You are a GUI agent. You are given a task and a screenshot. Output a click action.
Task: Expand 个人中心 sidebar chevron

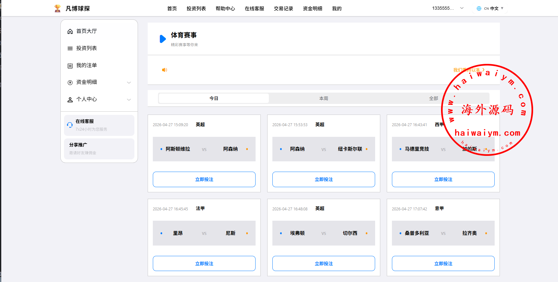tap(129, 100)
